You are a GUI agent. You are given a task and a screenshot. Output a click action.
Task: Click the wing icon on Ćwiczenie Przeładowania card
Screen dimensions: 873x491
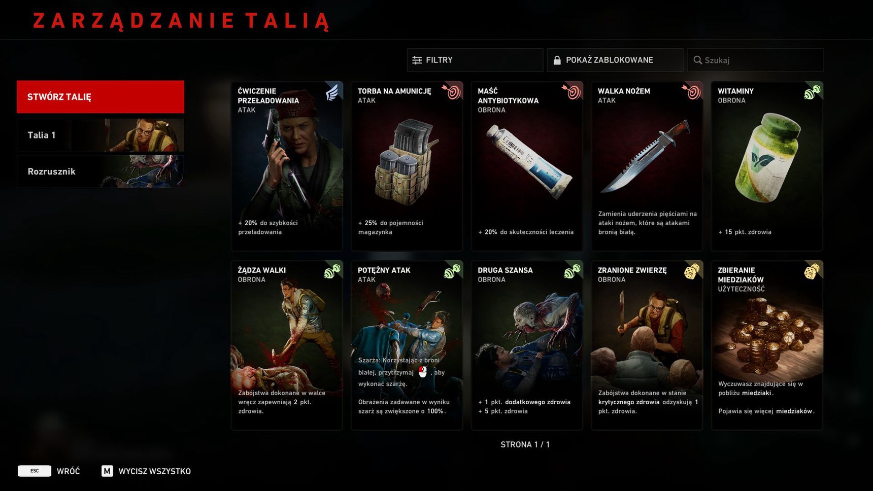click(x=332, y=93)
